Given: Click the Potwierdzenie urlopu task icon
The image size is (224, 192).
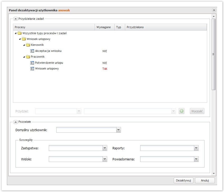Looking at the screenshot, I should point(32,63).
